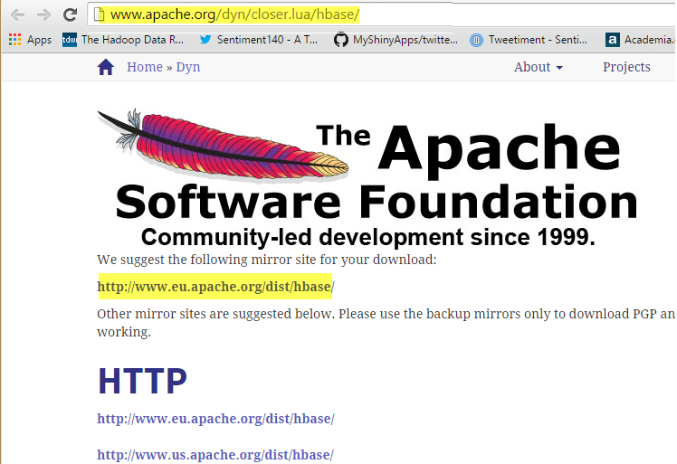The image size is (677, 464).
Task: Click the Dyn breadcrumb text
Action: click(x=188, y=67)
